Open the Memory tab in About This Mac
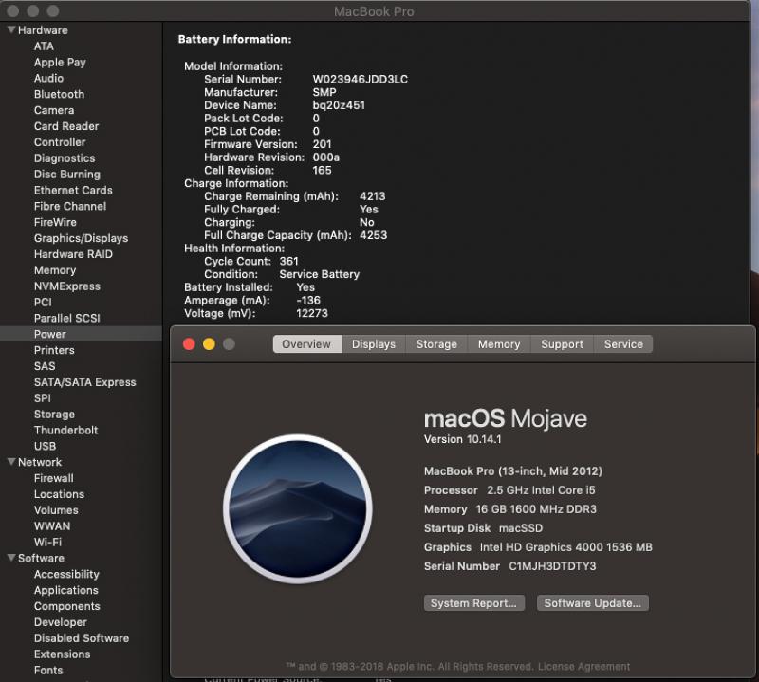 click(499, 344)
